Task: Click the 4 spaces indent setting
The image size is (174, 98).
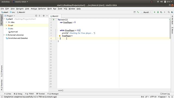Action: coord(163,97)
